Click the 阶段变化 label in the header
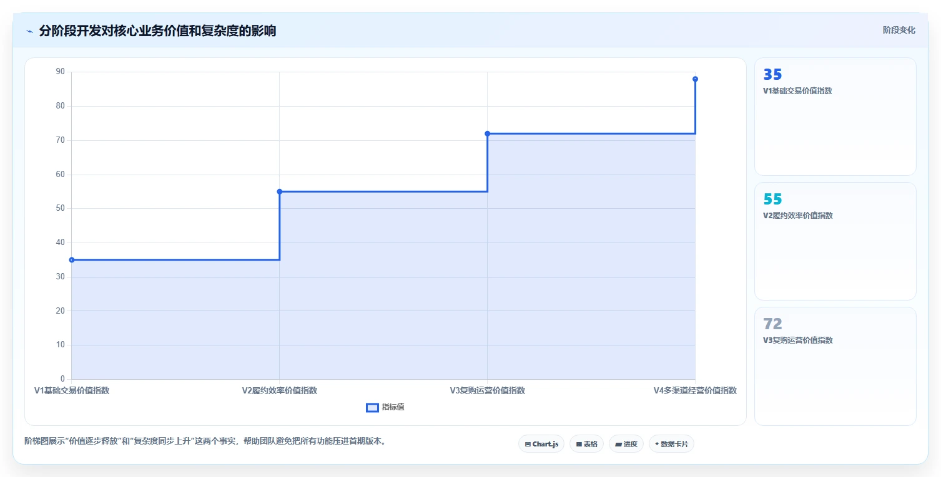 tap(899, 30)
